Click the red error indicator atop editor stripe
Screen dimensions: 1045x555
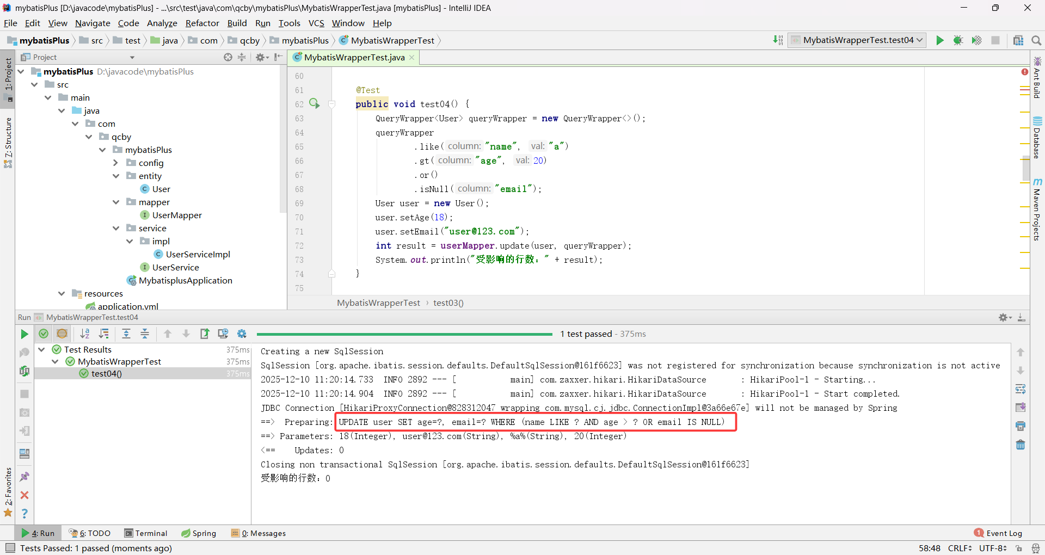[x=1025, y=72]
